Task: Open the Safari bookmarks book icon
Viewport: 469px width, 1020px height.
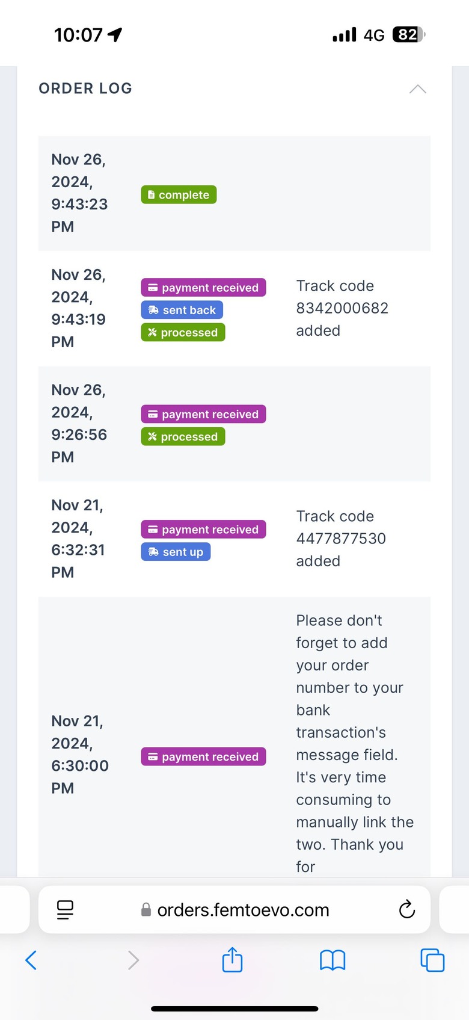Action: [x=333, y=960]
